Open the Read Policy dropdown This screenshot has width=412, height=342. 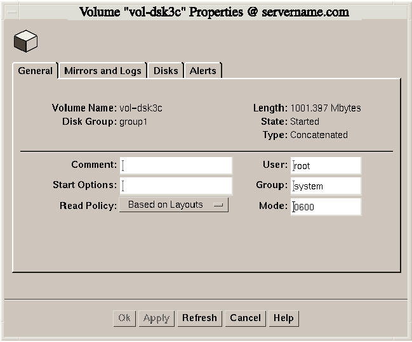(x=173, y=205)
